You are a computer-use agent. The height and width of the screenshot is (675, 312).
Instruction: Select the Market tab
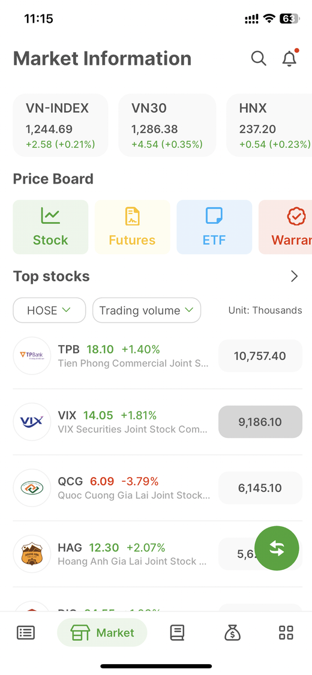[102, 632]
